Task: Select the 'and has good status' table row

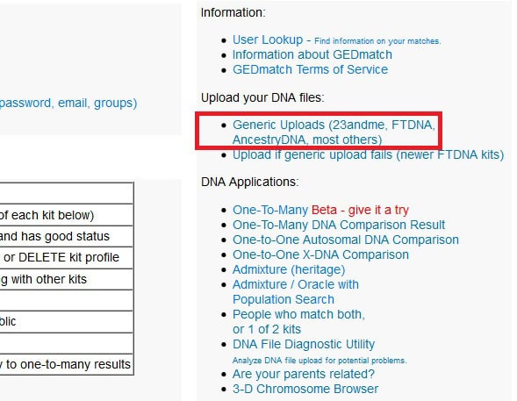Action: [x=67, y=237]
